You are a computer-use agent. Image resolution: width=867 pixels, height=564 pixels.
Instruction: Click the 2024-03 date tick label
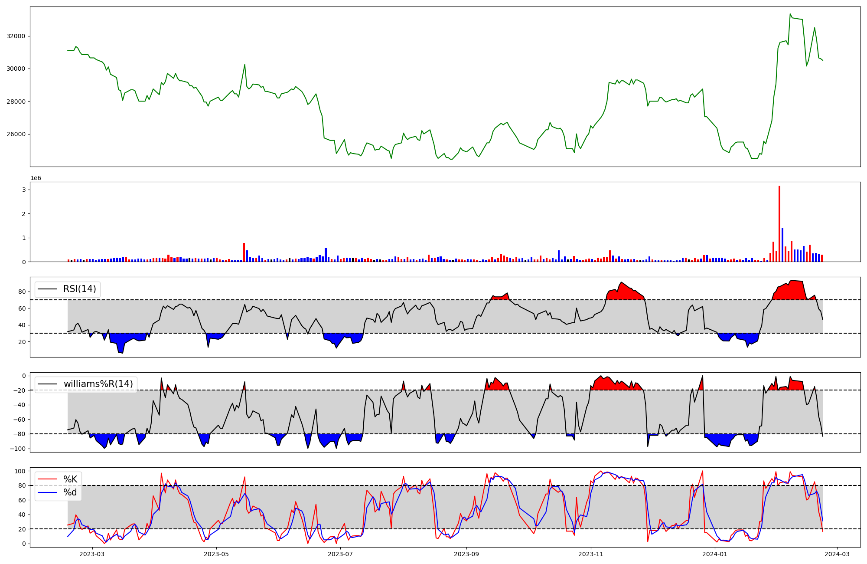[x=837, y=554]
